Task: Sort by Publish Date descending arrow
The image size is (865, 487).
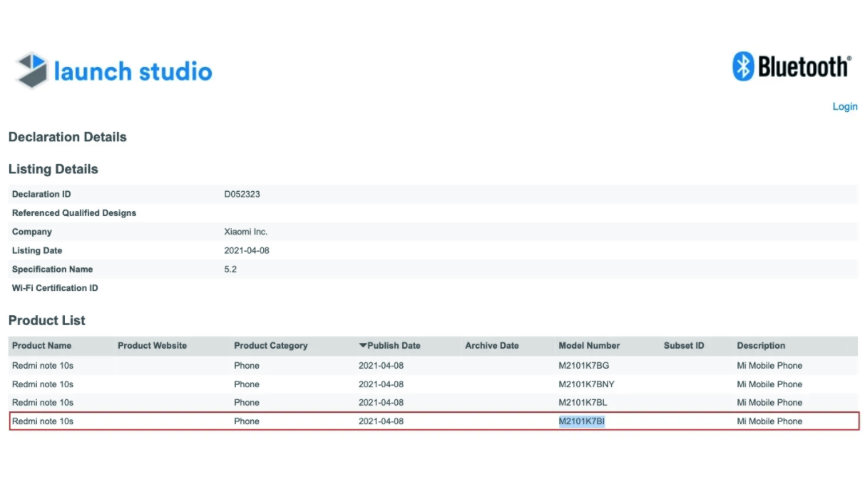Action: click(363, 346)
